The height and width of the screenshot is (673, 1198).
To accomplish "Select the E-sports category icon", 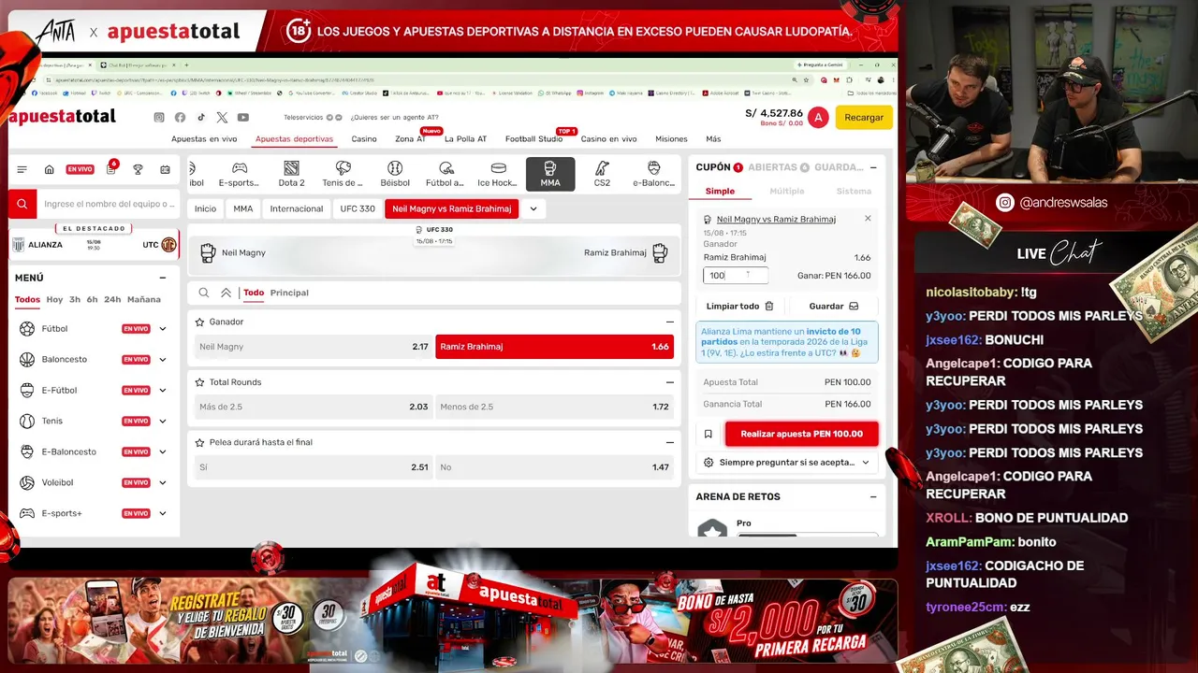I will (x=239, y=174).
